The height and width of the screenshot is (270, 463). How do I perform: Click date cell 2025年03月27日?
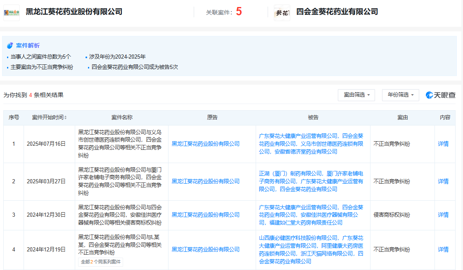(46, 181)
